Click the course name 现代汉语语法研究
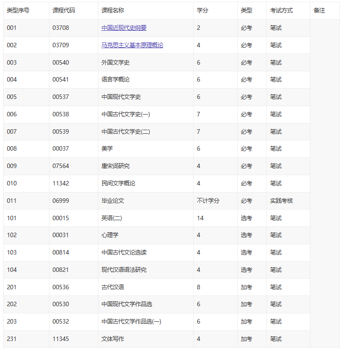The width and height of the screenshot is (342, 349). coord(124,270)
